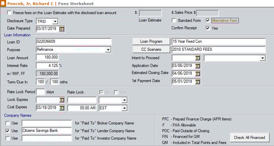
Task: Open the Intent to Proceed calendar icon
Action: click(198, 58)
